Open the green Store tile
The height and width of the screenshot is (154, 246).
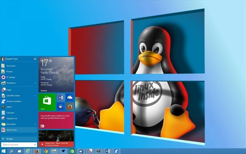(x=47, y=102)
